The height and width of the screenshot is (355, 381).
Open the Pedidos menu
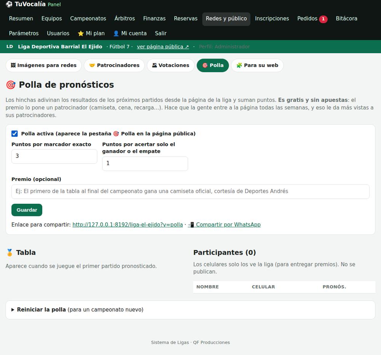pos(312,19)
